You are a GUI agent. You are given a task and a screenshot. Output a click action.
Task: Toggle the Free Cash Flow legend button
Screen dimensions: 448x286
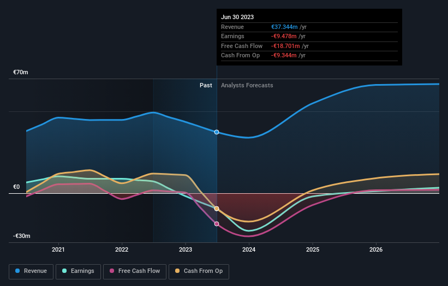click(x=135, y=271)
